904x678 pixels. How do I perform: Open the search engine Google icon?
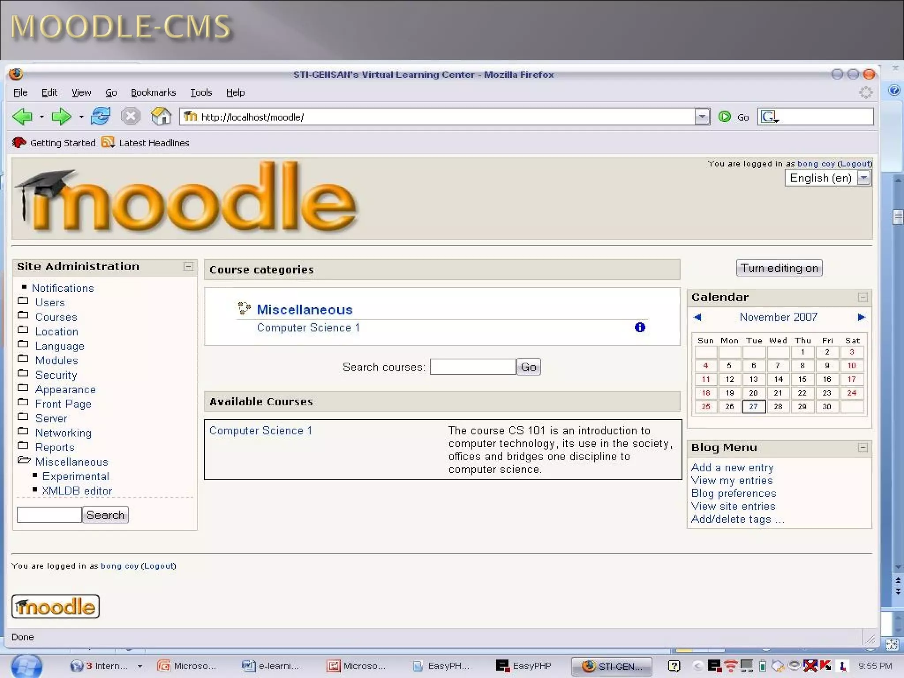click(x=770, y=117)
